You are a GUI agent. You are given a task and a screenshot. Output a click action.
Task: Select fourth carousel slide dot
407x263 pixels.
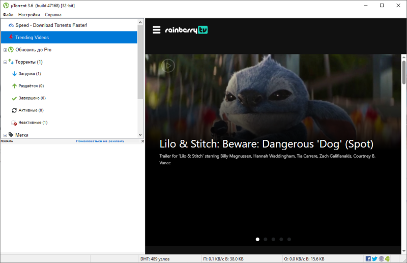(x=281, y=240)
